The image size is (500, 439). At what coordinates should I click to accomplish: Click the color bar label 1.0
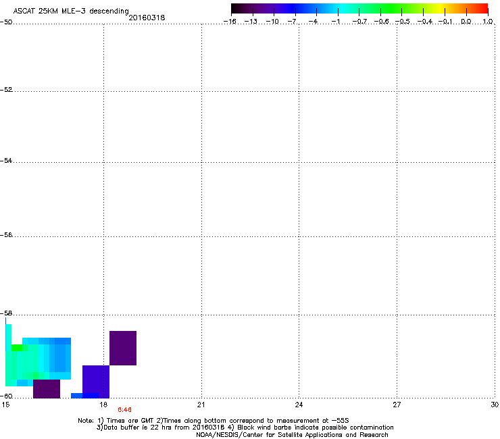[x=488, y=22]
